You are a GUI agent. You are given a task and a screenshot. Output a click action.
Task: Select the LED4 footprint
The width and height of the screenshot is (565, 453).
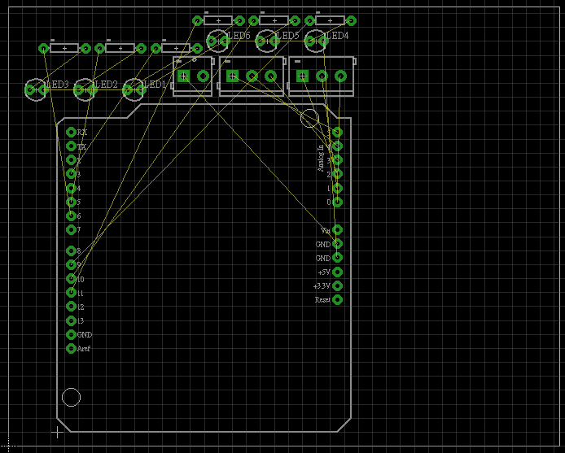point(315,40)
